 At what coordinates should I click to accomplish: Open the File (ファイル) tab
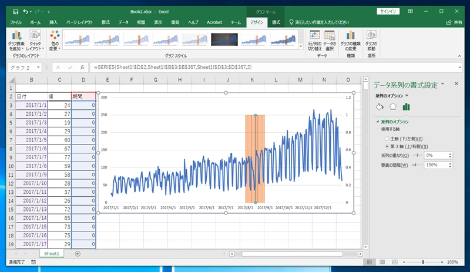point(15,22)
